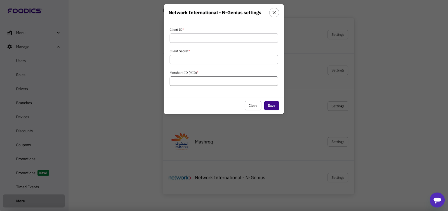Click the Network logo icon
This screenshot has height=211, width=448.
pos(180,178)
